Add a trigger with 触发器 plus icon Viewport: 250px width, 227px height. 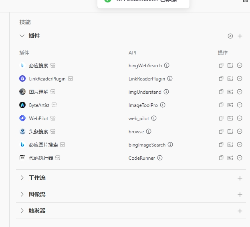(240, 211)
